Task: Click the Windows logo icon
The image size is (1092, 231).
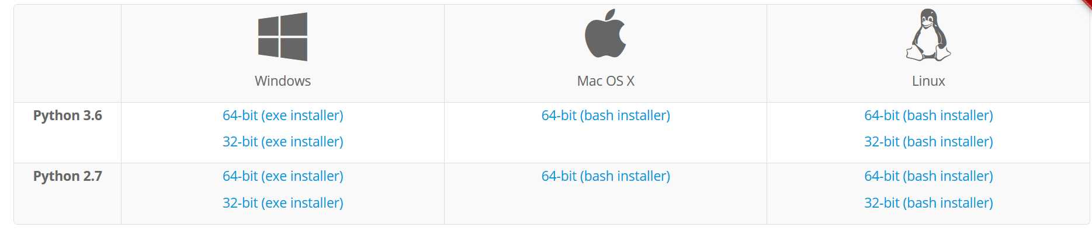Action: tap(283, 37)
